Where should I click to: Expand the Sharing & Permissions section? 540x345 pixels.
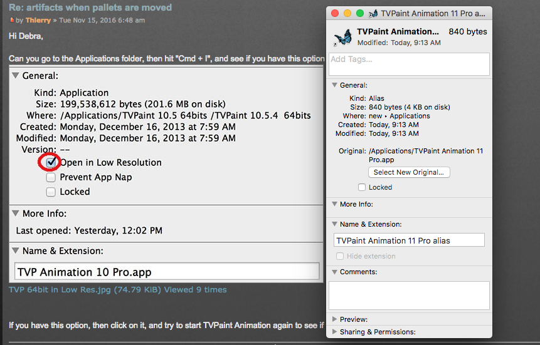(x=334, y=332)
